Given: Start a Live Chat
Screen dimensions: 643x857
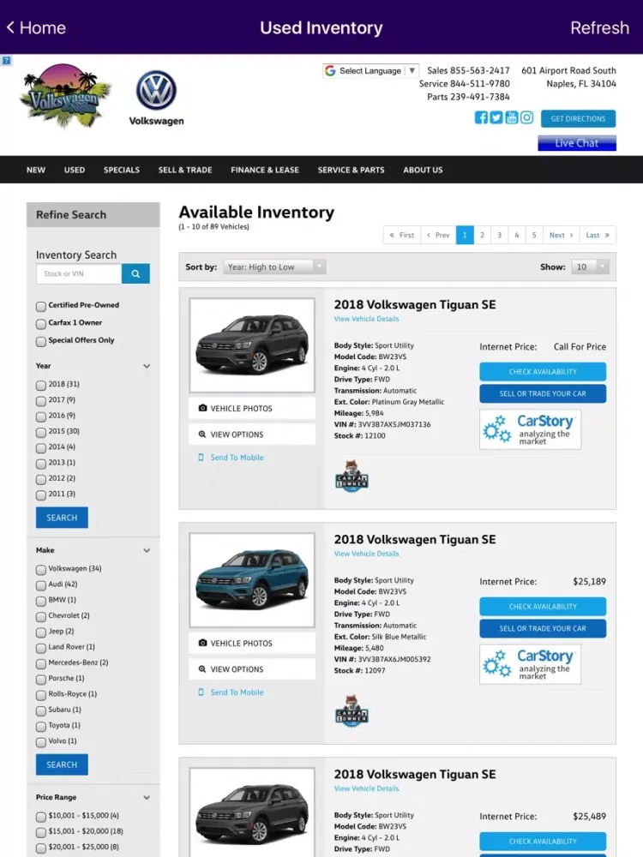Looking at the screenshot, I should 577,143.
